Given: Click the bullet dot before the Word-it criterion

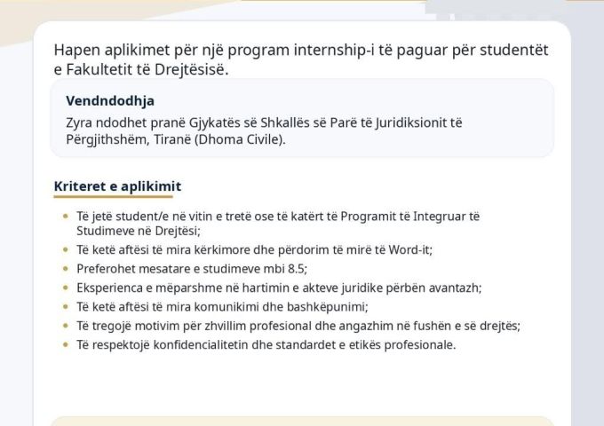Looking at the screenshot, I should pyautogui.click(x=66, y=249).
